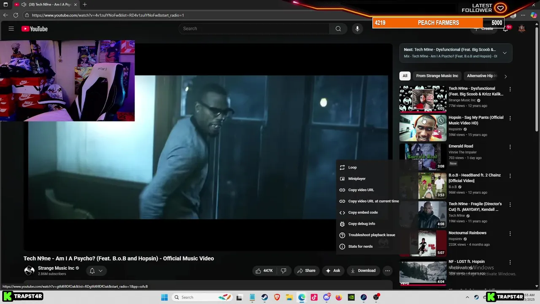Open notification preferences dropdown beside the bell
Viewport: 540px width, 304px height.
(100, 271)
